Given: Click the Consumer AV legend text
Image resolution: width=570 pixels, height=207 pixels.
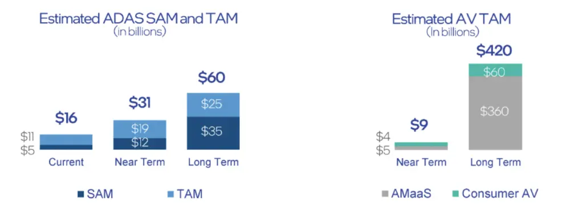Looking at the screenshot, I should [x=500, y=194].
